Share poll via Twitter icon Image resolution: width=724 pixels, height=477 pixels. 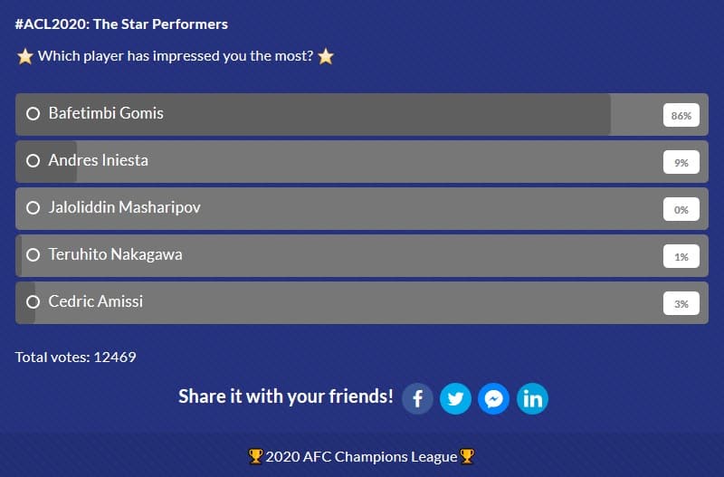click(455, 398)
